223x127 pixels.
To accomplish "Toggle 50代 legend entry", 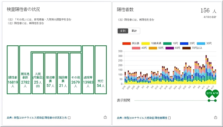I will coord(156,48).
